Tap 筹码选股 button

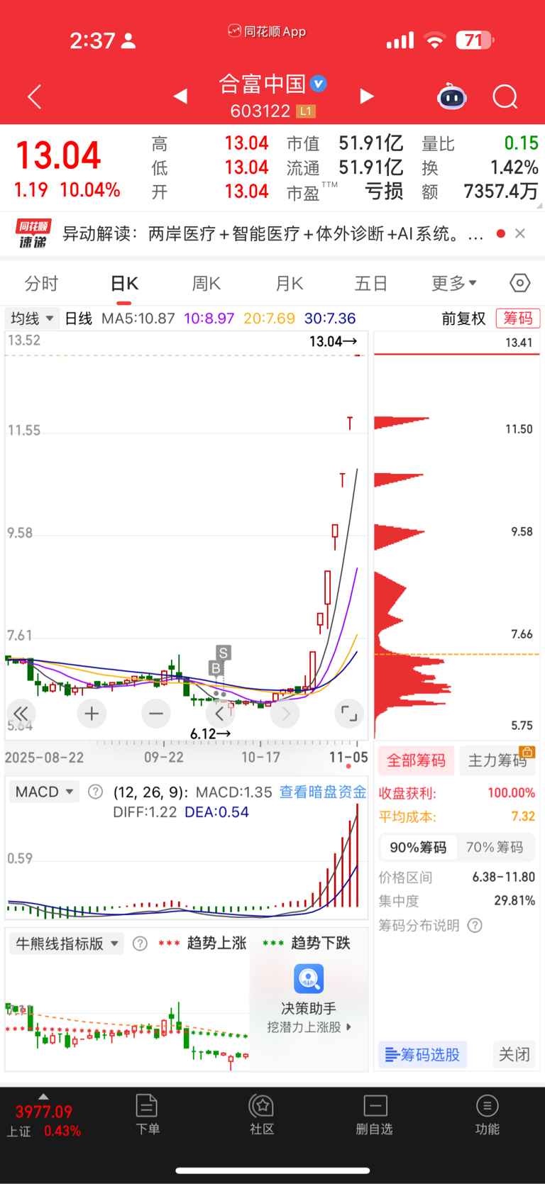[x=423, y=1055]
